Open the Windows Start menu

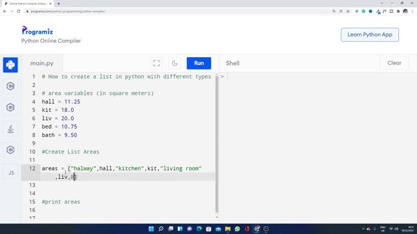[151, 229]
